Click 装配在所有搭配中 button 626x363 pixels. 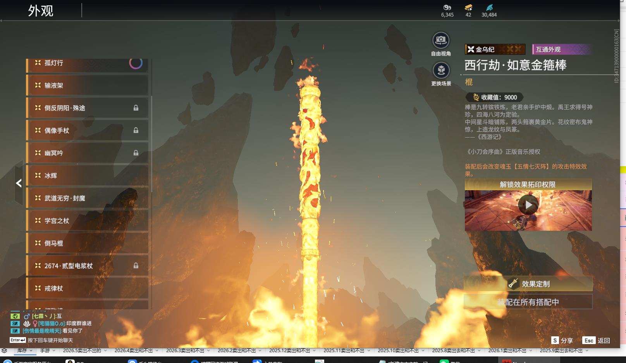pyautogui.click(x=528, y=302)
